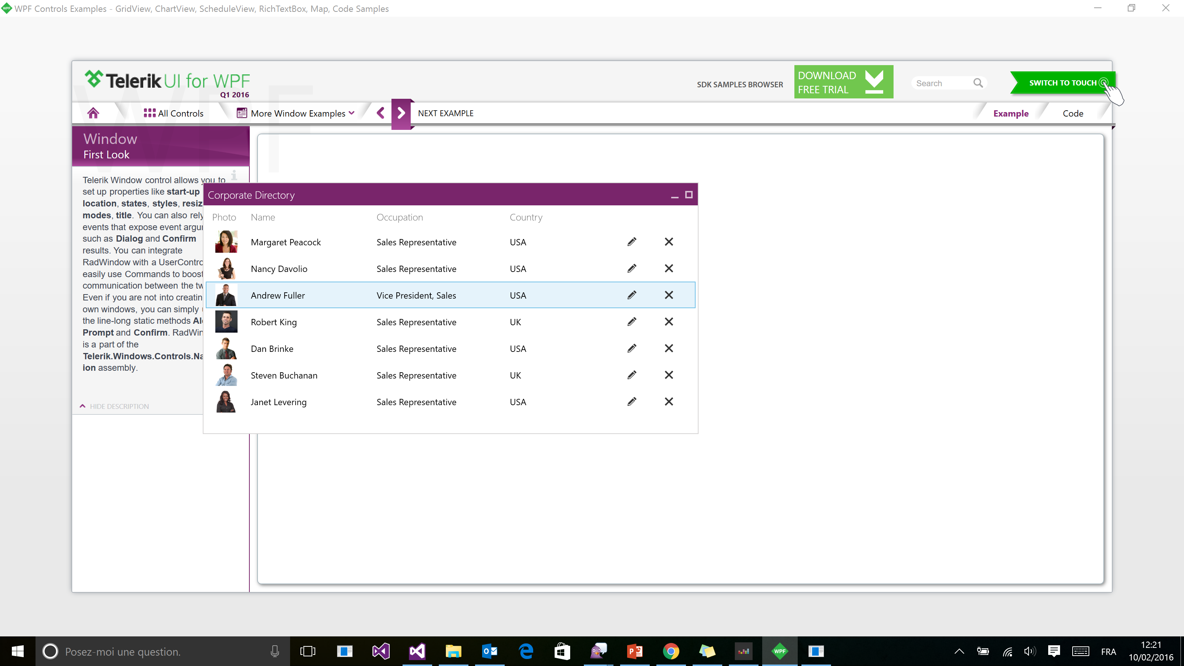
Task: Switch to touch mode
Action: coord(1063,83)
